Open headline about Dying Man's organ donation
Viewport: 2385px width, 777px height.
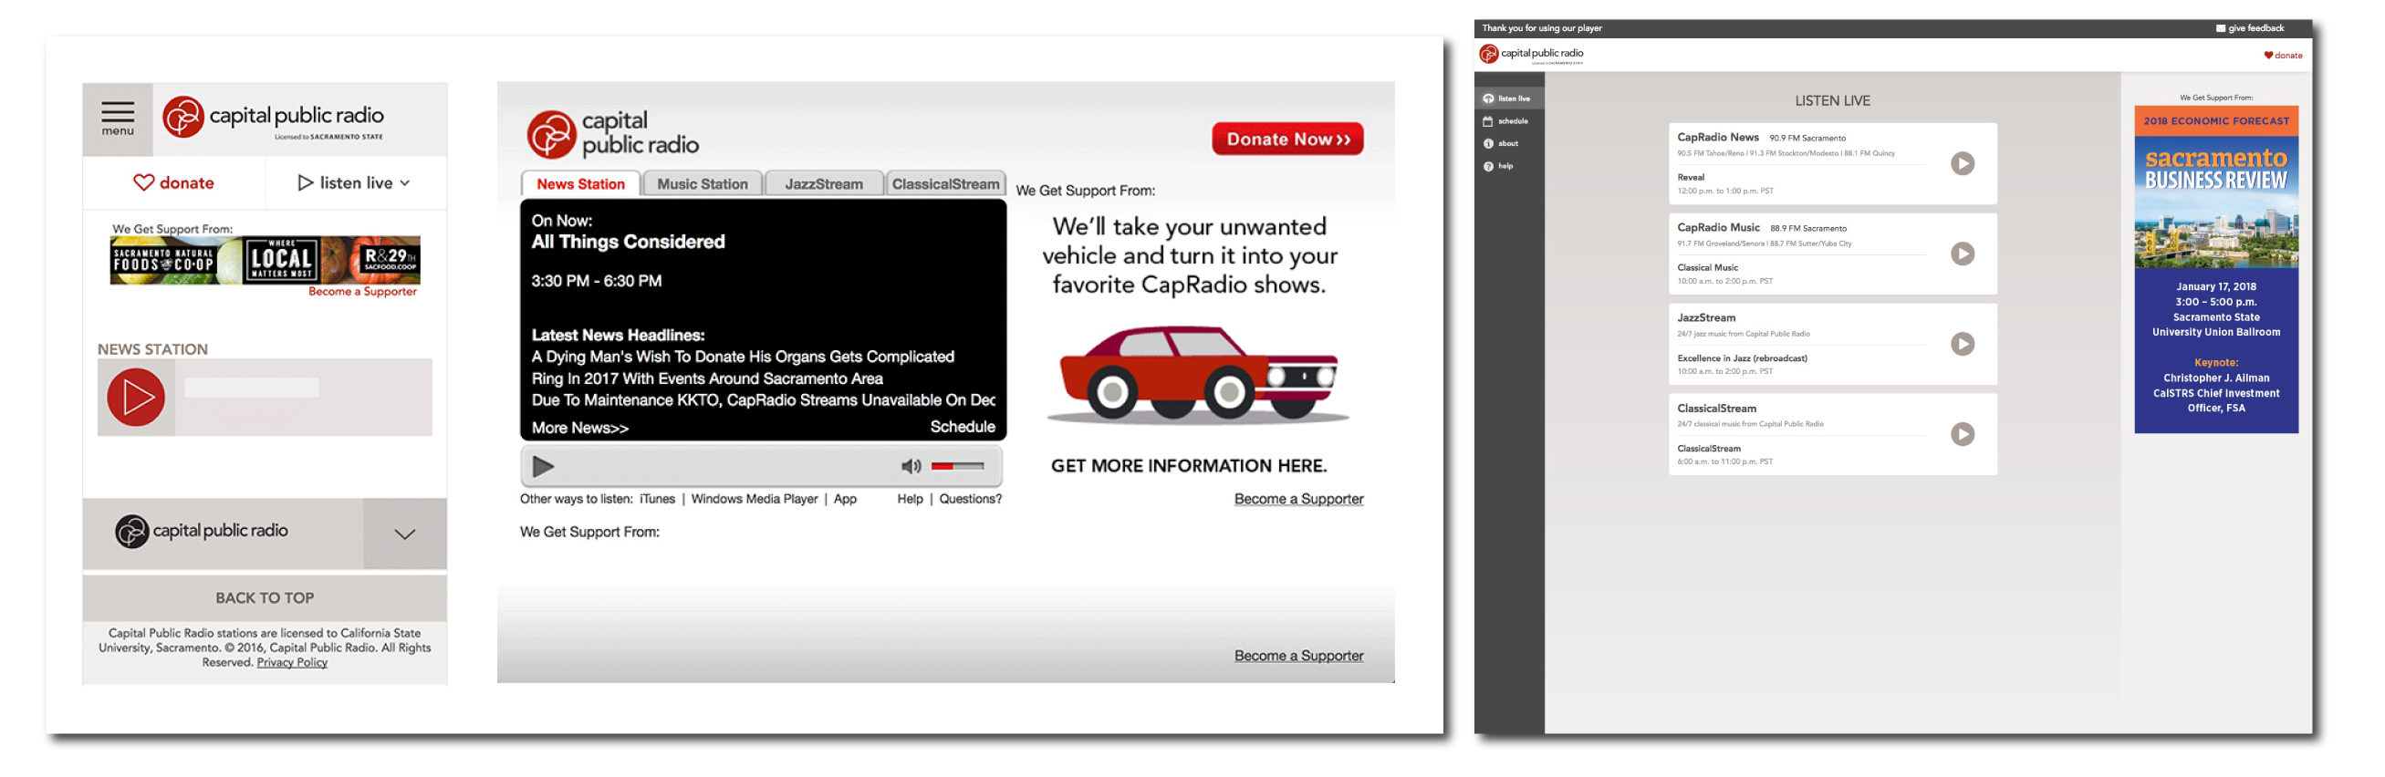point(743,357)
